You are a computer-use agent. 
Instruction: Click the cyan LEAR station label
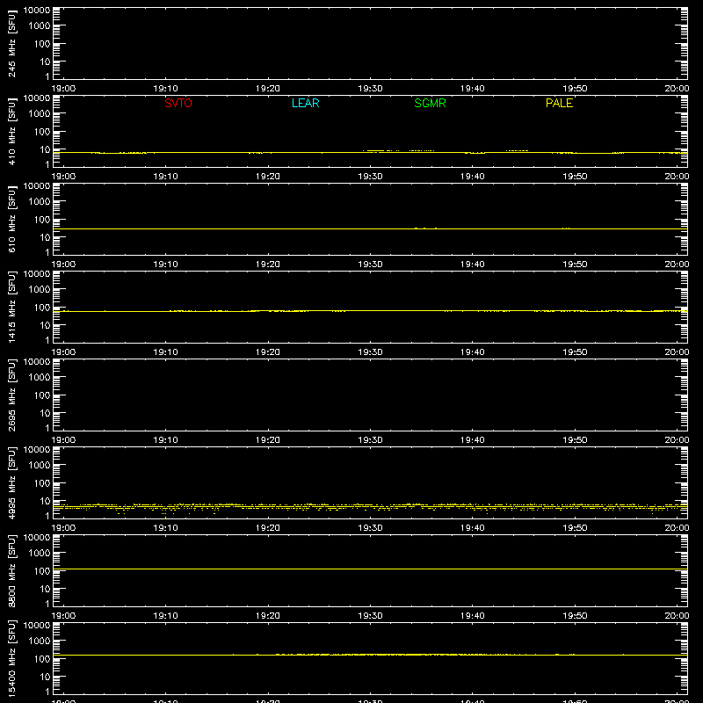305,103
